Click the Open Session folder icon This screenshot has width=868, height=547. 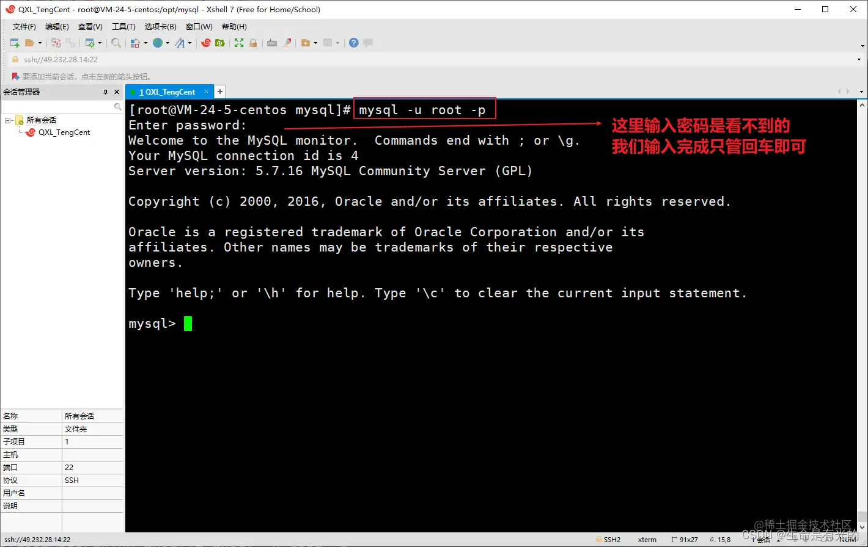(x=29, y=43)
